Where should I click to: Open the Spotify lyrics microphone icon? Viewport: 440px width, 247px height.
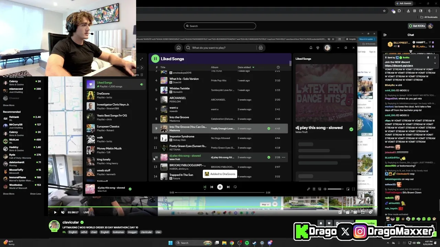pyautogui.click(x=308, y=189)
